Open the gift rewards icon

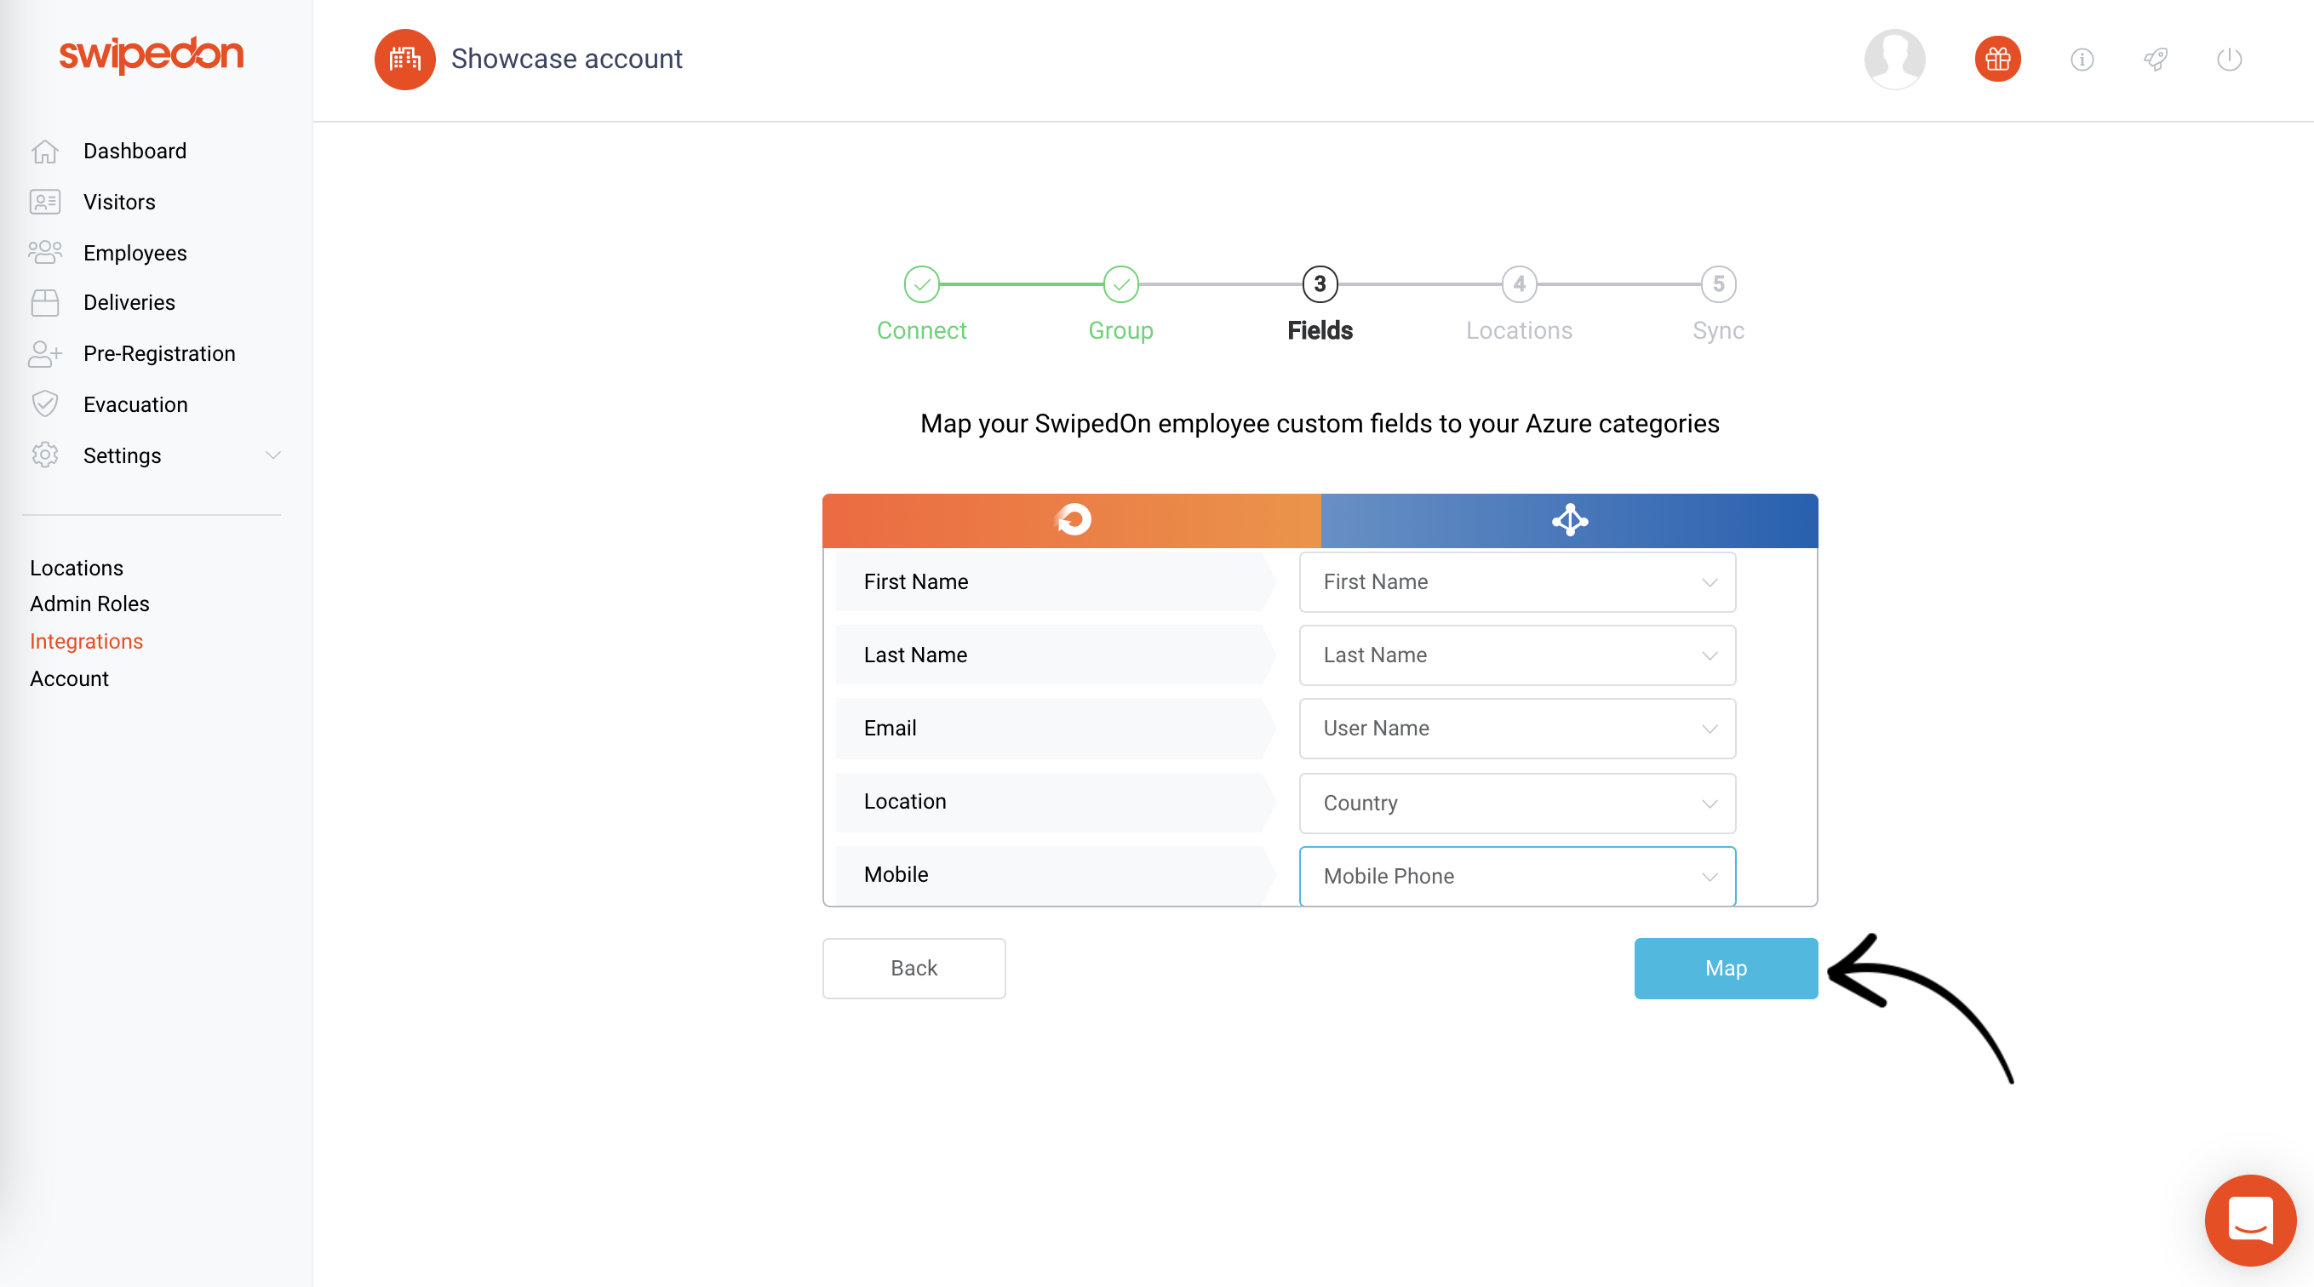point(1998,60)
